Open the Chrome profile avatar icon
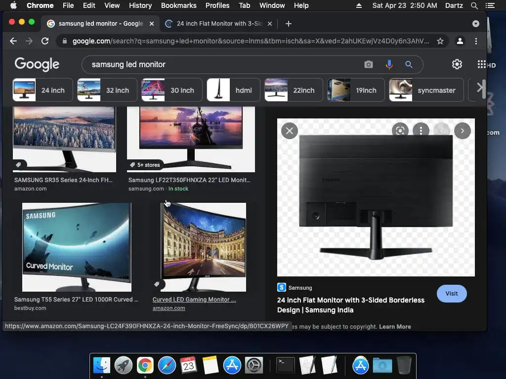506x379 pixels. (460, 41)
